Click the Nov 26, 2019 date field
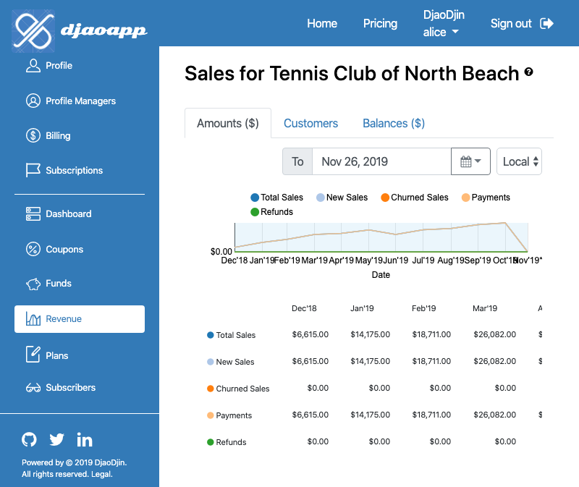The image size is (579, 487). (x=381, y=161)
